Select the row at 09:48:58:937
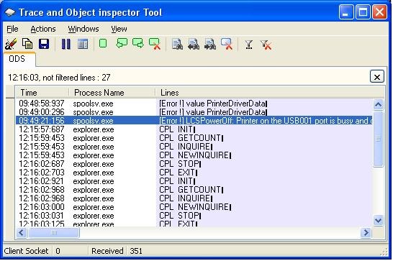 point(194,104)
